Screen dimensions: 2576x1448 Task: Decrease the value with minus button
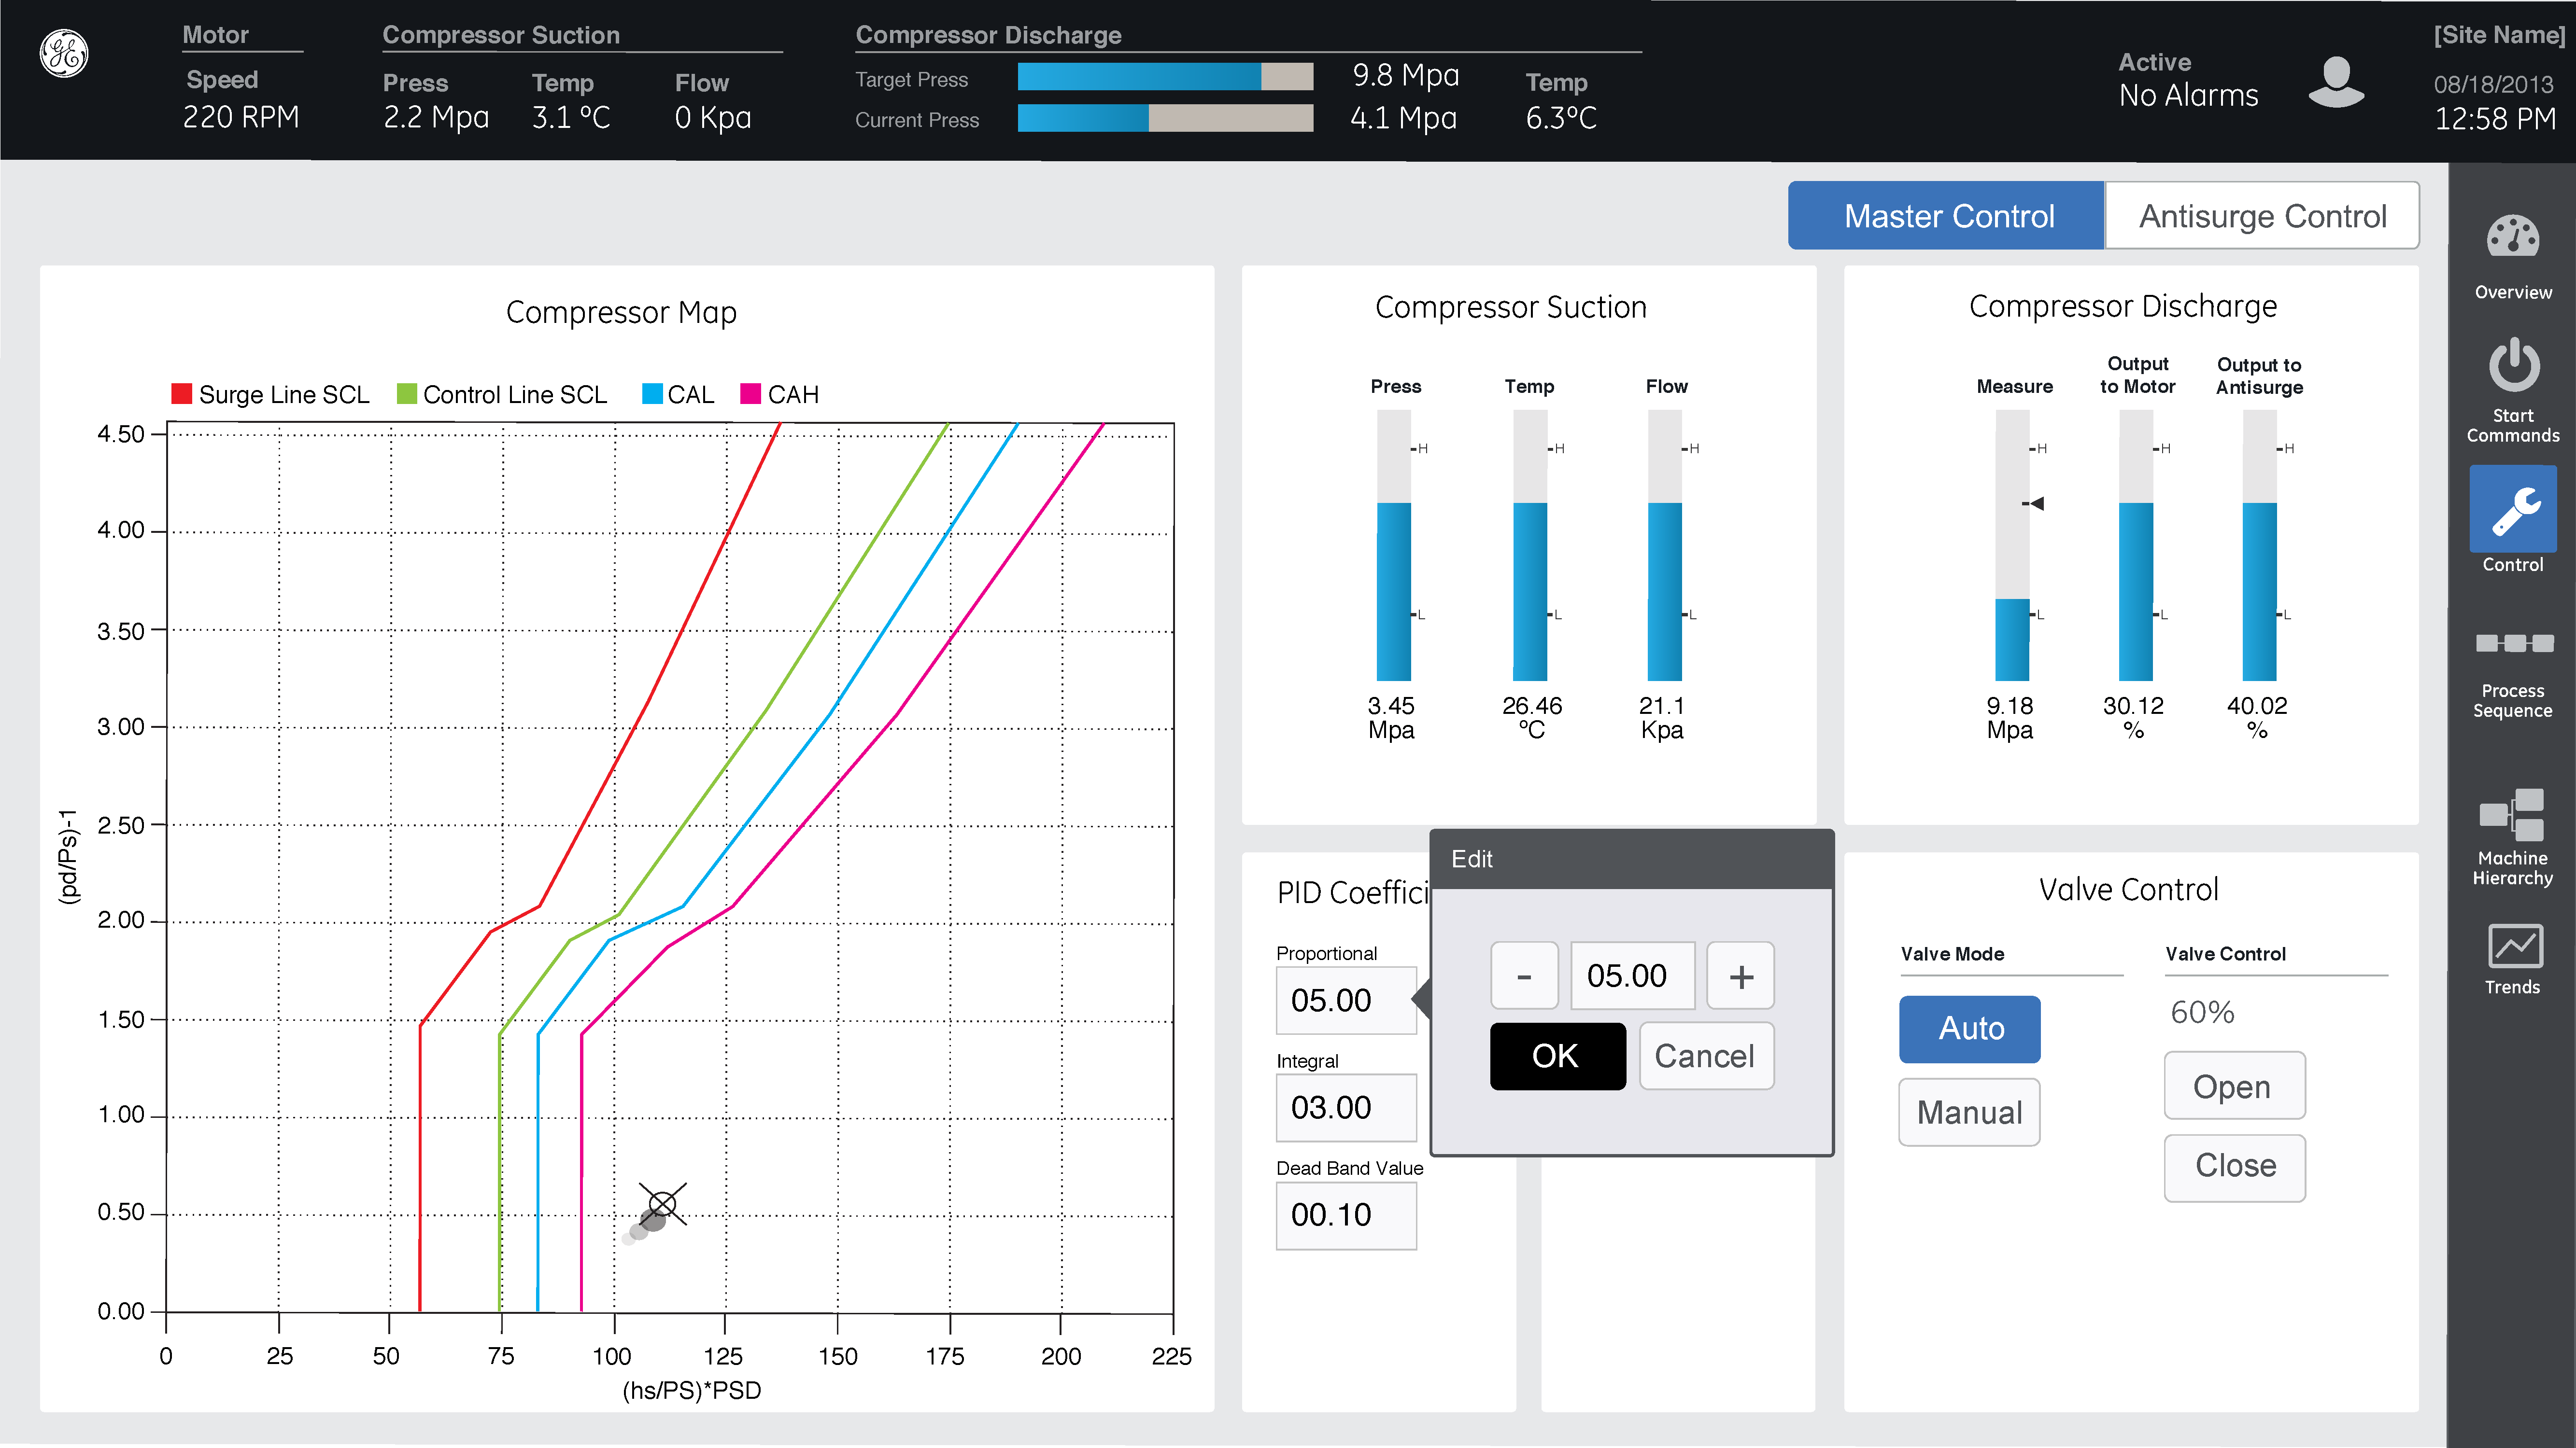[x=1524, y=975]
